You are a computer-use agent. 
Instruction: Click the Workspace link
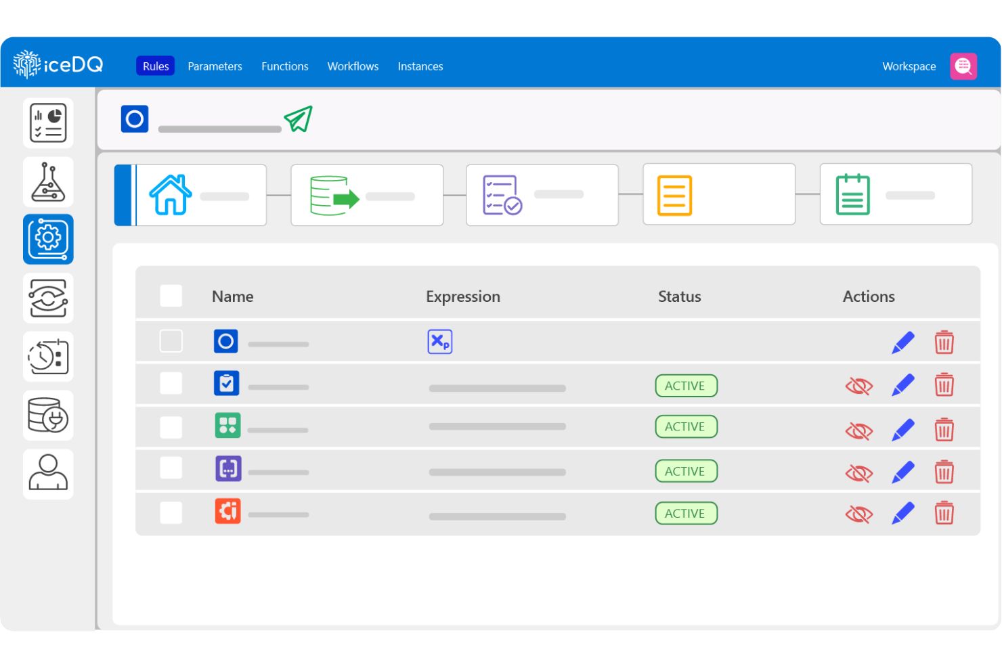909,66
